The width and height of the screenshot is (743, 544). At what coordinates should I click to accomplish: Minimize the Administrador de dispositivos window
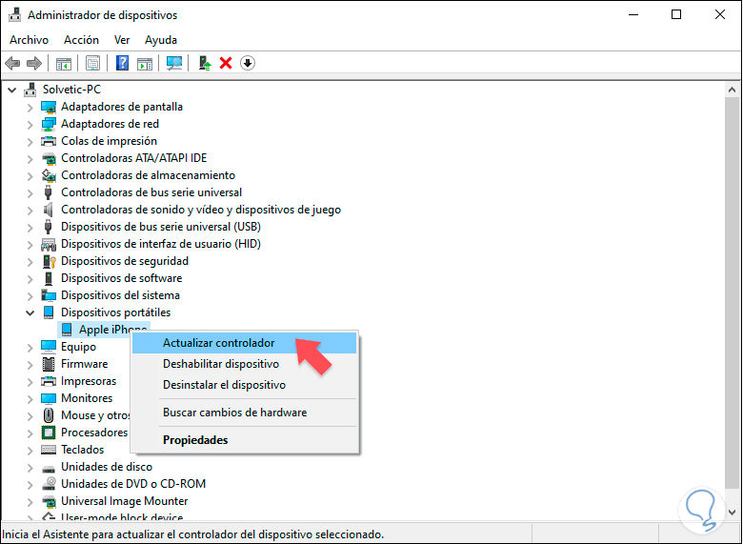pos(633,14)
